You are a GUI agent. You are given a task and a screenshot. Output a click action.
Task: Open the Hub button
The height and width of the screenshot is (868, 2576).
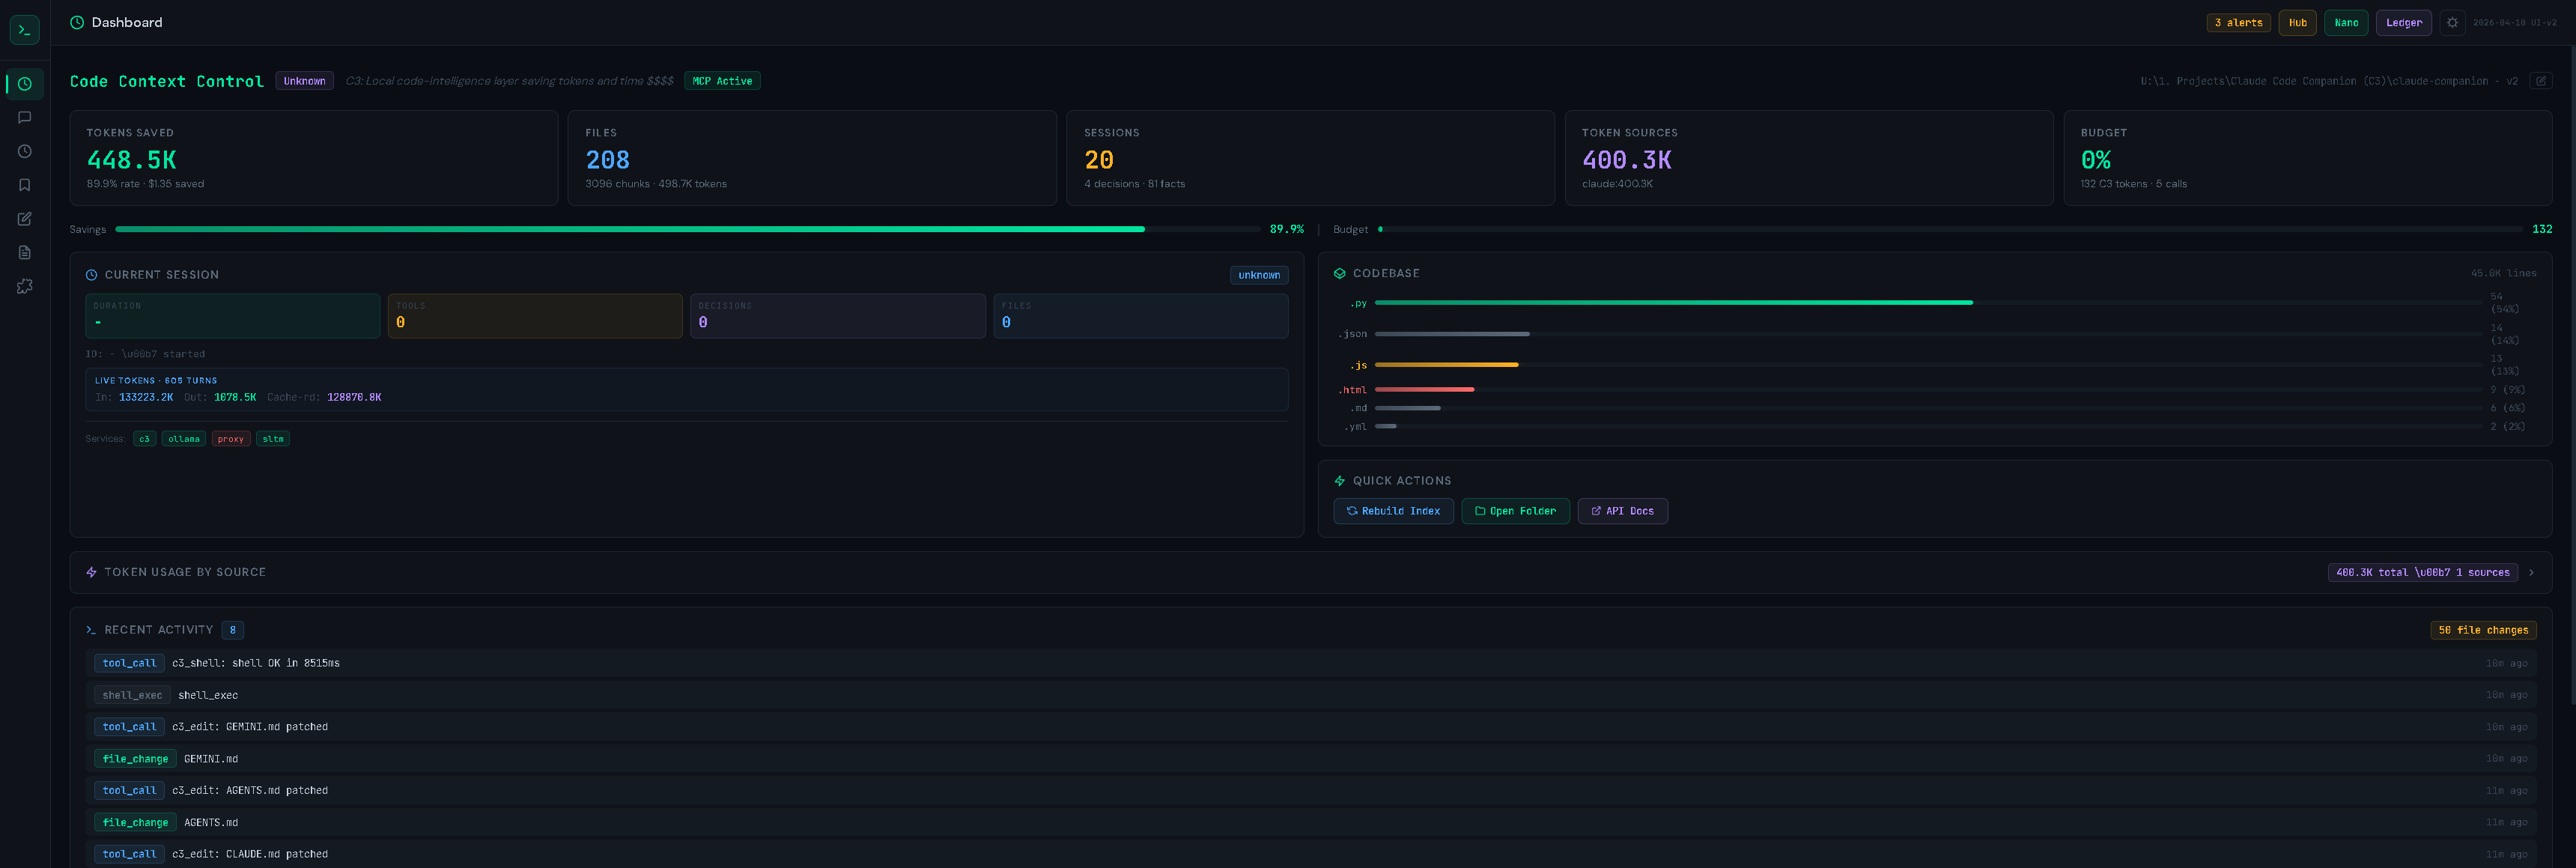pos(2297,23)
